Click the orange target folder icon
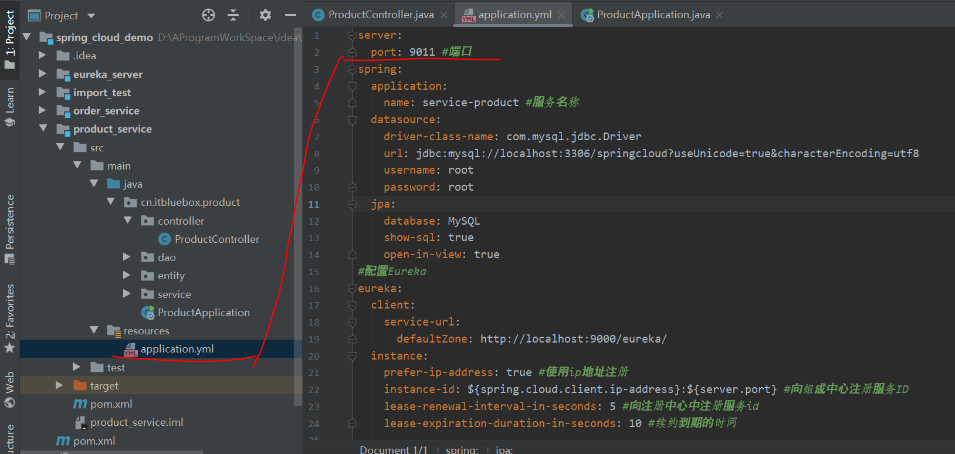This screenshot has width=955, height=454. coord(80,386)
